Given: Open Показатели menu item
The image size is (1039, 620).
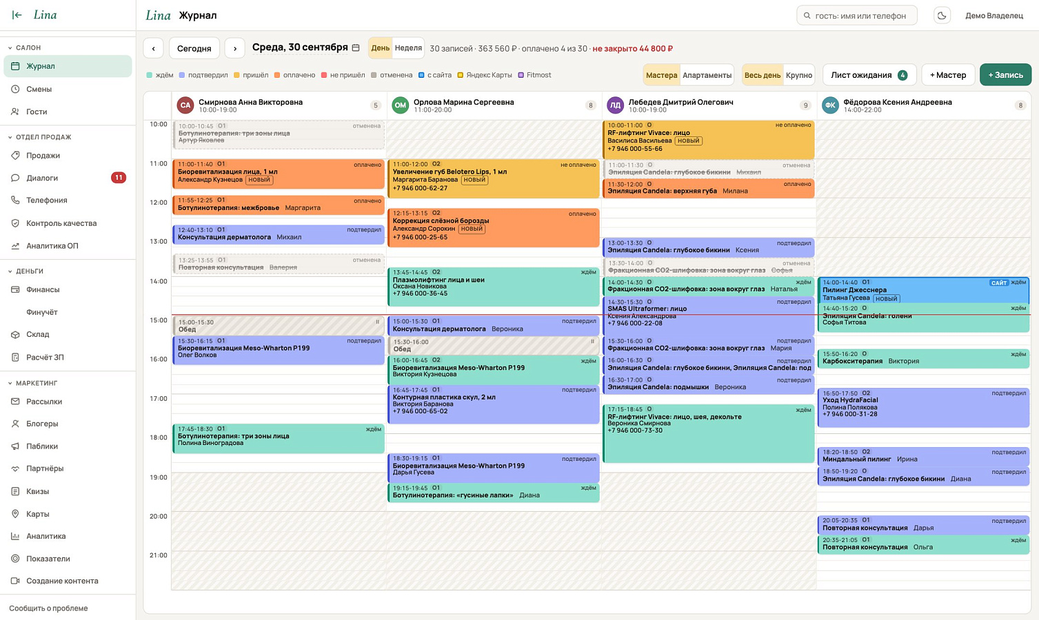Looking at the screenshot, I should 68,559.
